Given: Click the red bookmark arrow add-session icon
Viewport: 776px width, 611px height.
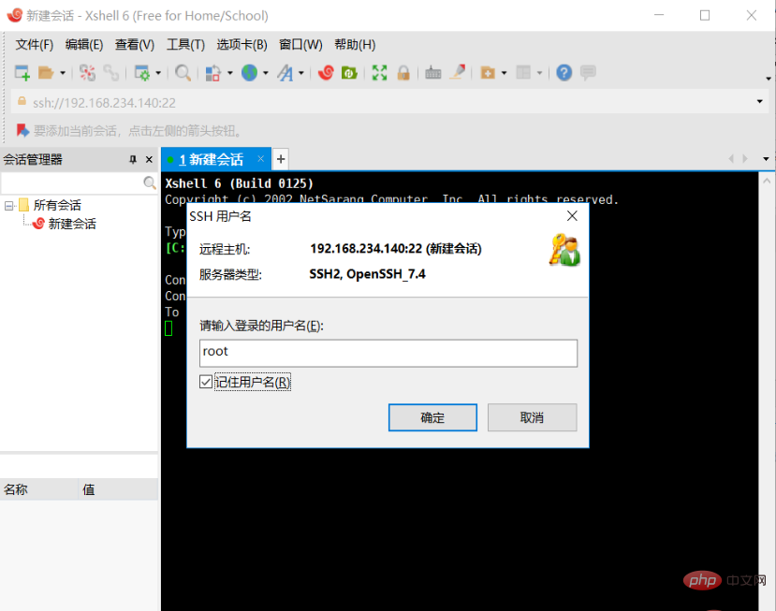Looking at the screenshot, I should 22,131.
